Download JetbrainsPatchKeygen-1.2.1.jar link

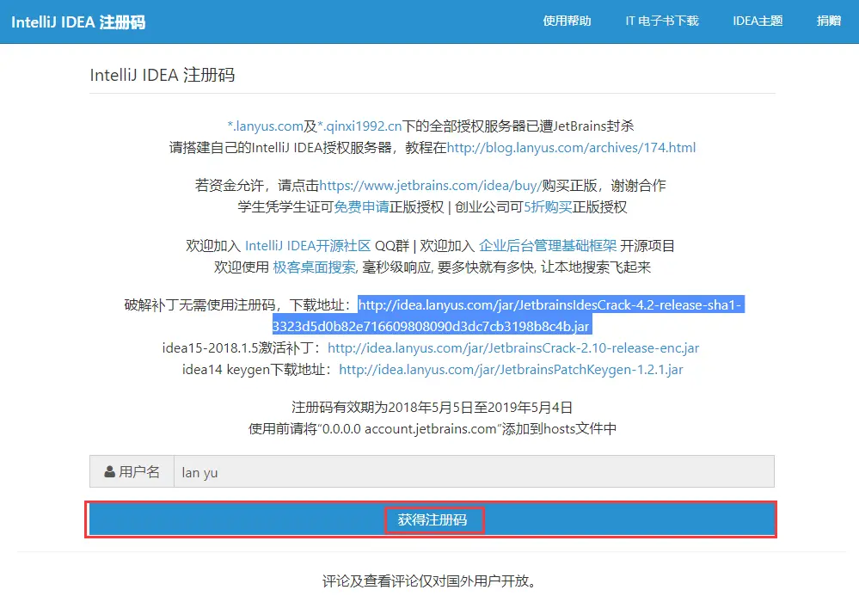point(511,369)
